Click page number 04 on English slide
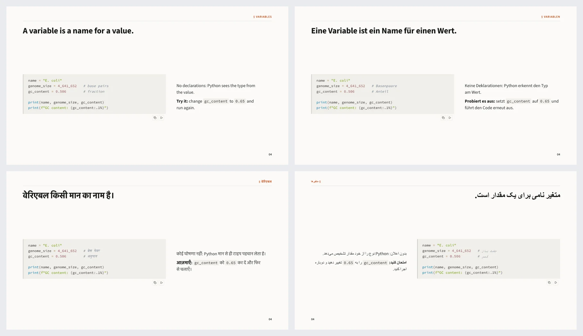Screen dimensions: 583x336 tap(270, 155)
